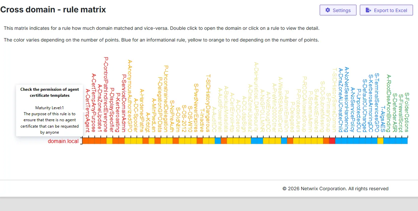Open the Settings button
The width and height of the screenshot is (418, 211).
coord(338,10)
